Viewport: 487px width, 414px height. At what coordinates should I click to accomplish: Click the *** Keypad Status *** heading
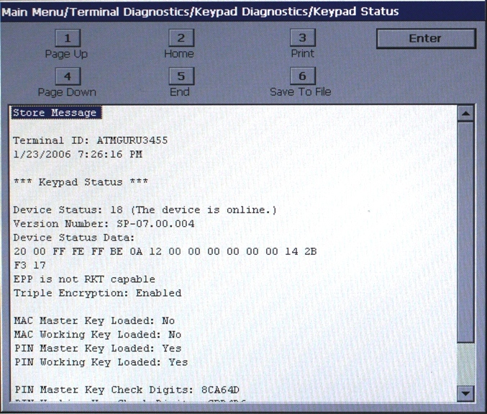click(x=81, y=181)
